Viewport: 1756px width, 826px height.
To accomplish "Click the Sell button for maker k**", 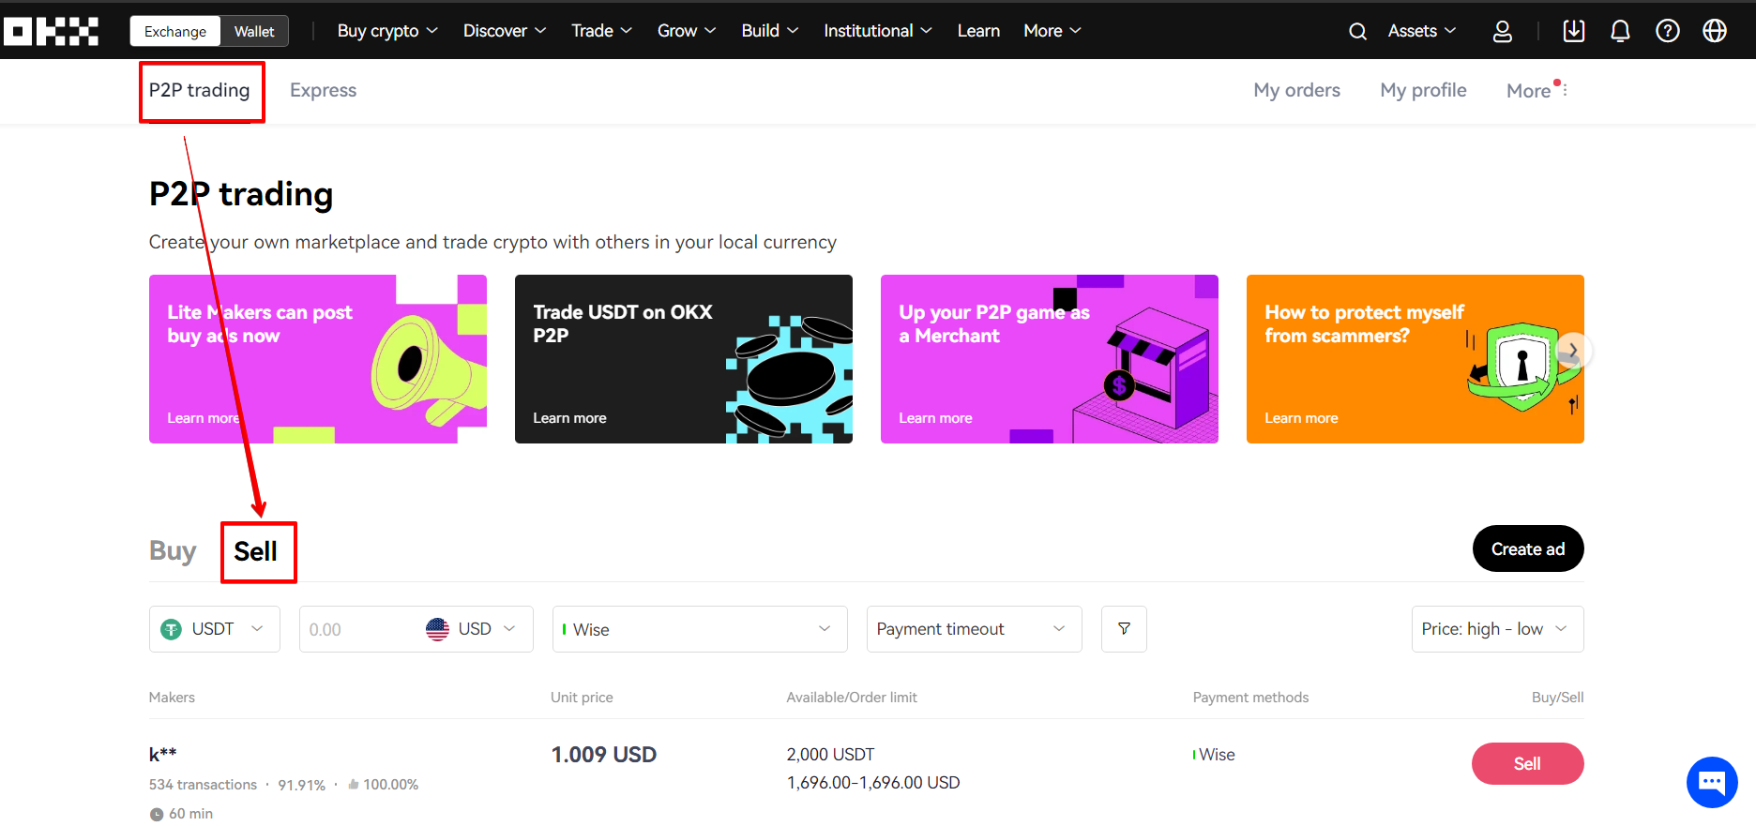I will [x=1527, y=764].
